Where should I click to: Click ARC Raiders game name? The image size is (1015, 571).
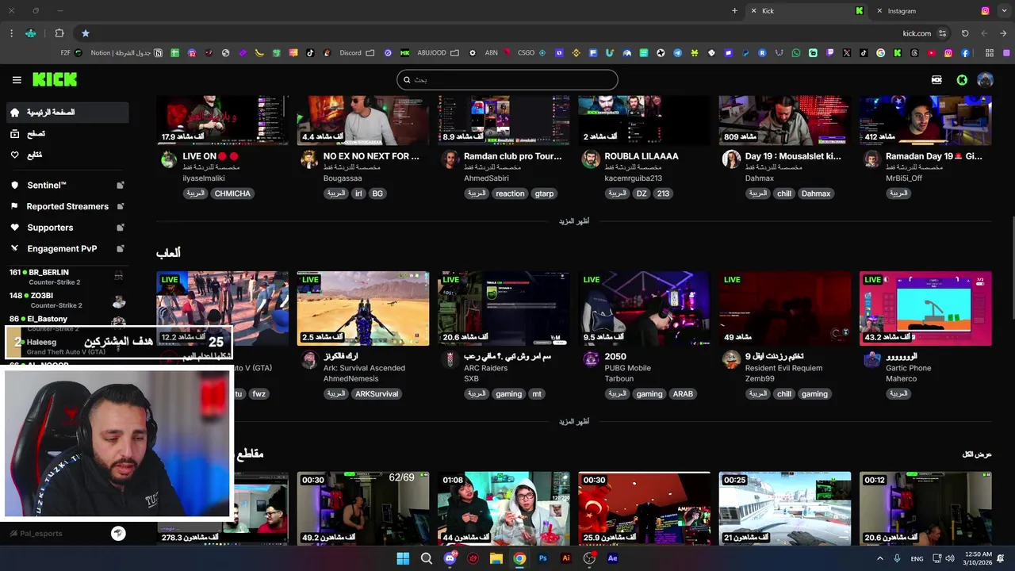point(484,368)
